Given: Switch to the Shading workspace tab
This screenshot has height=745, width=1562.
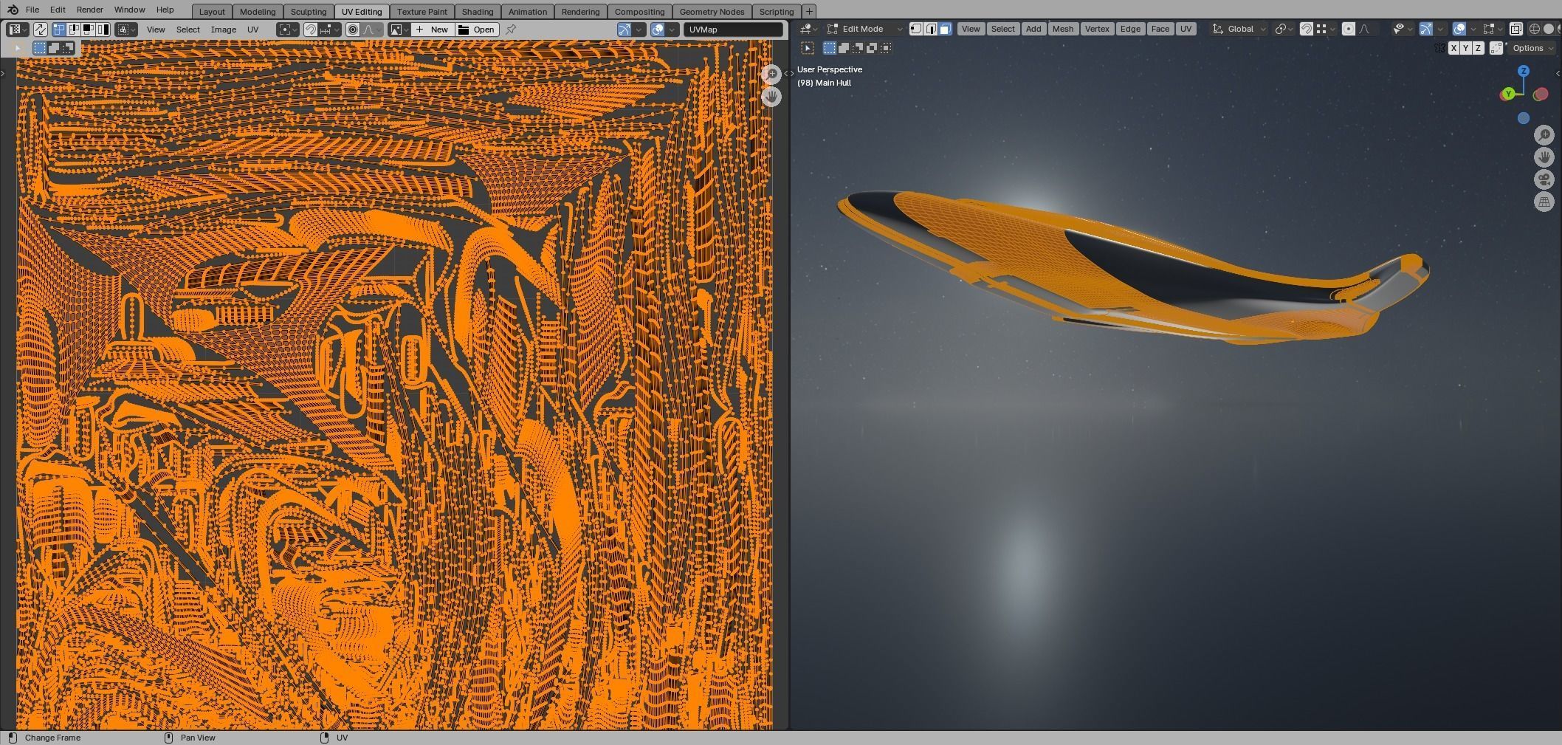Looking at the screenshot, I should 478,12.
